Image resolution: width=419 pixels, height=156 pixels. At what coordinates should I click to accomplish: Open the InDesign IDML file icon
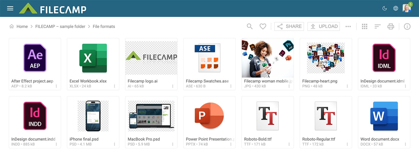(x=384, y=58)
